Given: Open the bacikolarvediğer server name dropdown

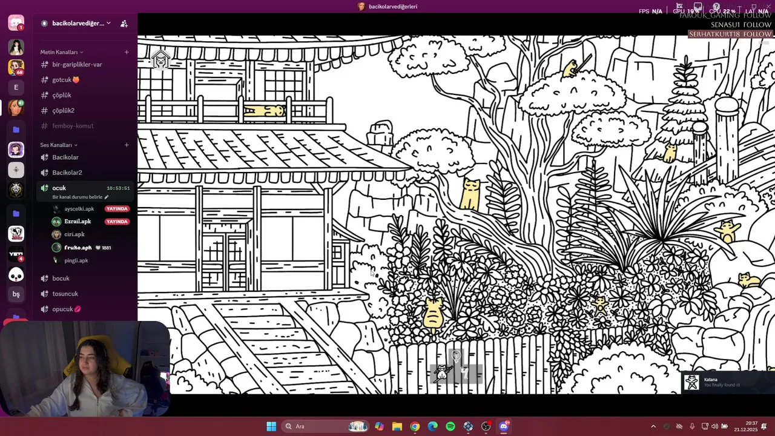Looking at the screenshot, I should pyautogui.click(x=76, y=24).
